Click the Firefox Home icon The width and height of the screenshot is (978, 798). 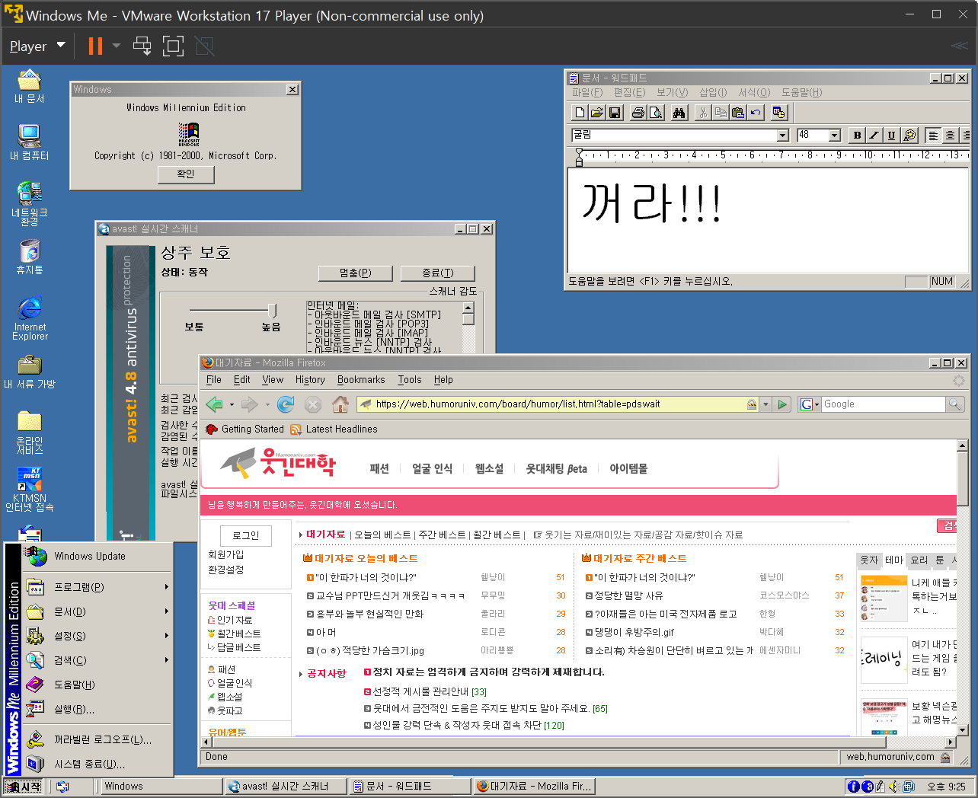click(x=340, y=404)
